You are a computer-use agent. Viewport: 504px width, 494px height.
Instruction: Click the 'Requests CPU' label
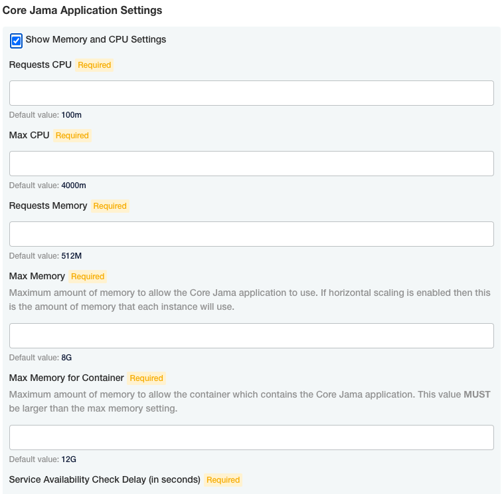click(x=41, y=64)
